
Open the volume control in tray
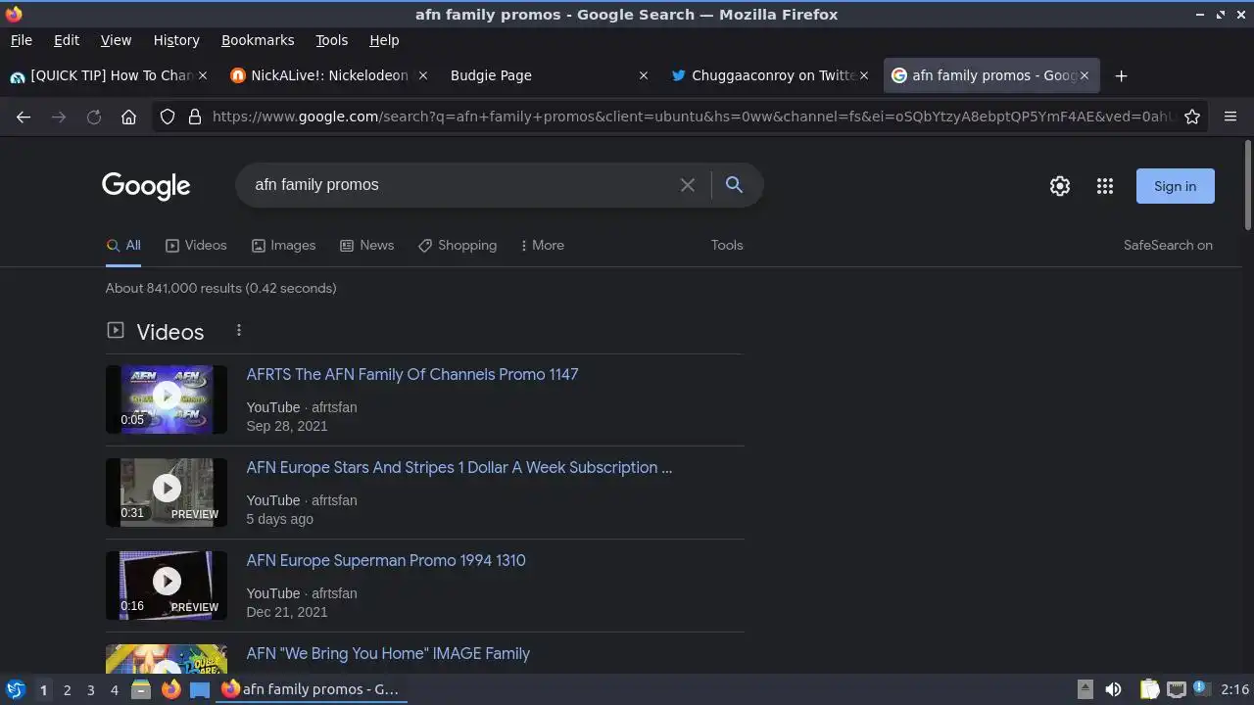[1113, 689]
